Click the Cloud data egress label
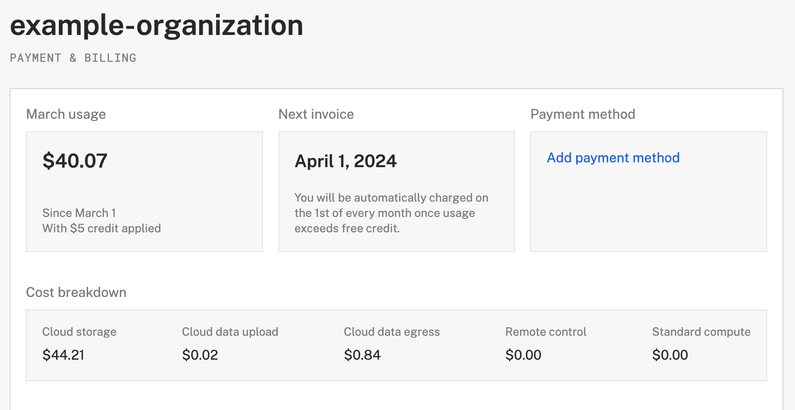The width and height of the screenshot is (795, 410). (392, 332)
